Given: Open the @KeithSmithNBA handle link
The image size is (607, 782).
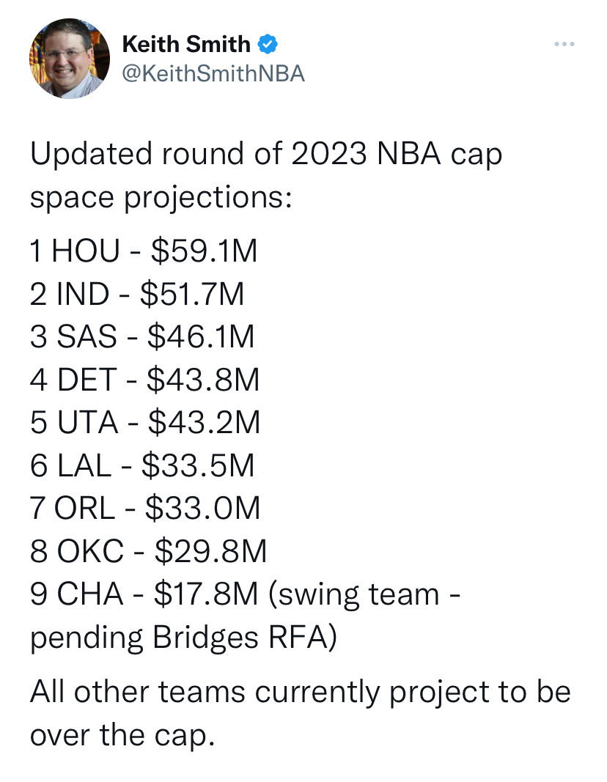Looking at the screenshot, I should (x=213, y=73).
